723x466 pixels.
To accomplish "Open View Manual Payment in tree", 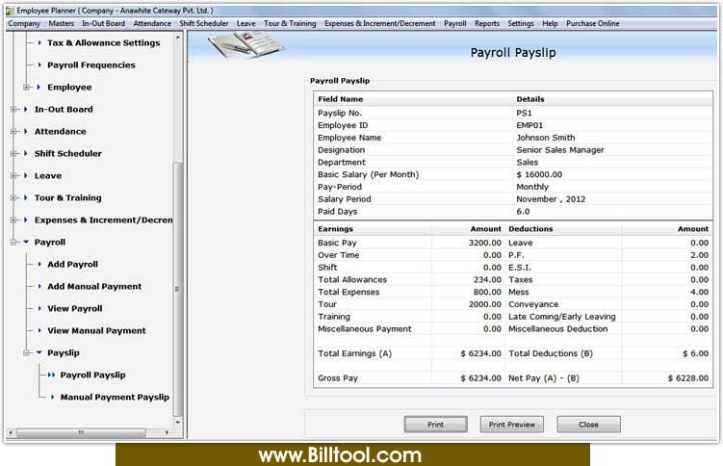I will tap(96, 330).
